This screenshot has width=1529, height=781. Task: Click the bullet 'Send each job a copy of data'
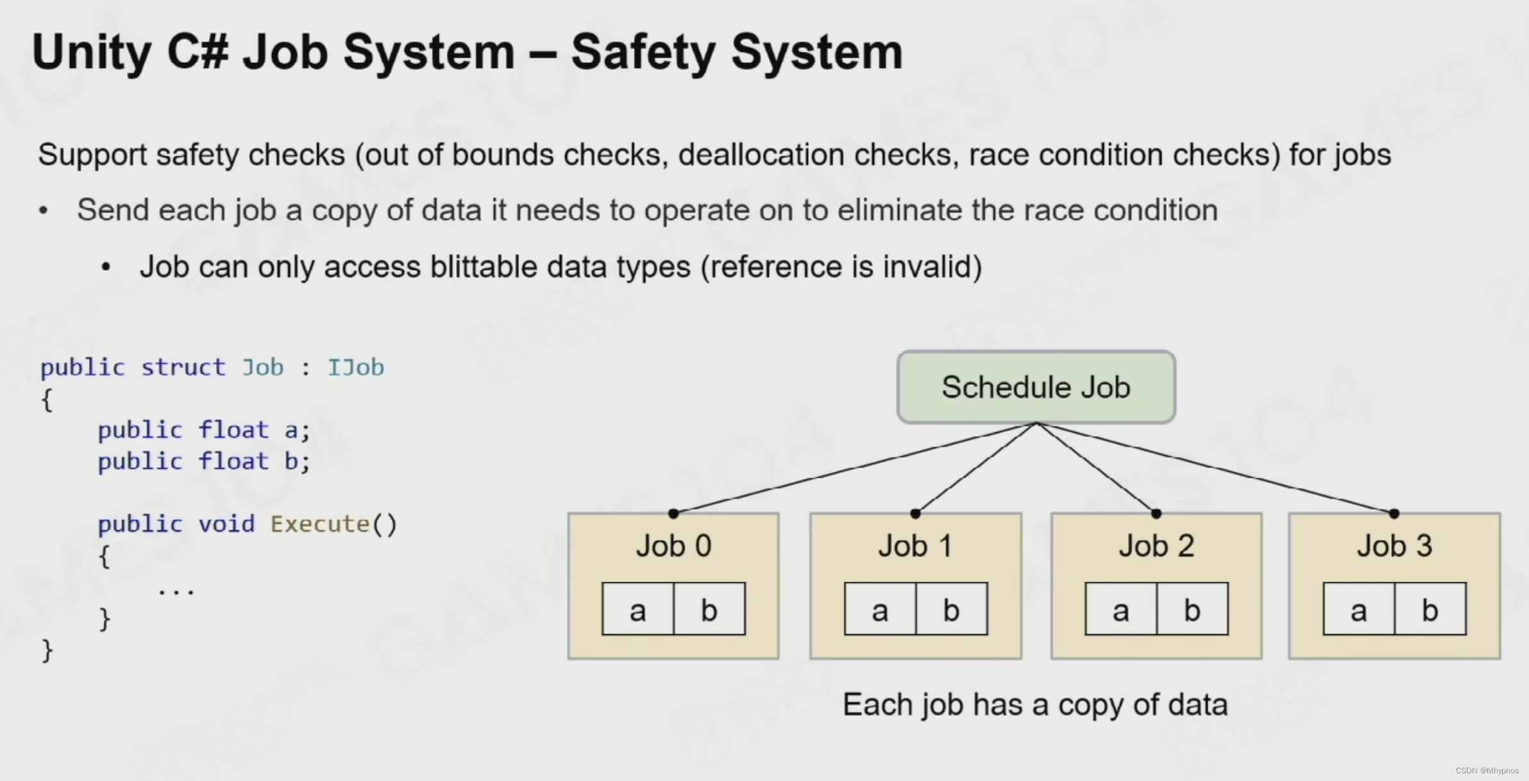(647, 210)
